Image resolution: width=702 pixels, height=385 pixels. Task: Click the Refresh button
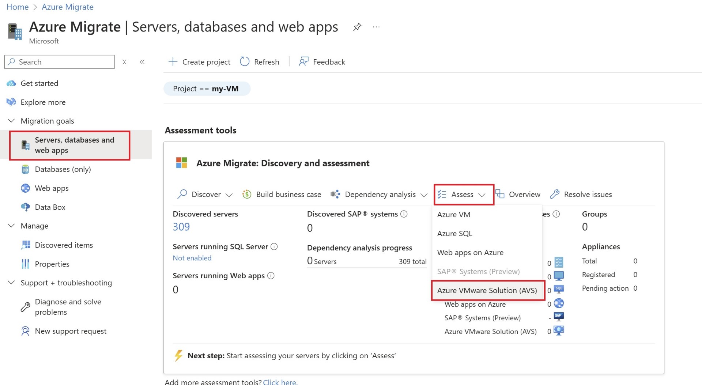click(260, 62)
